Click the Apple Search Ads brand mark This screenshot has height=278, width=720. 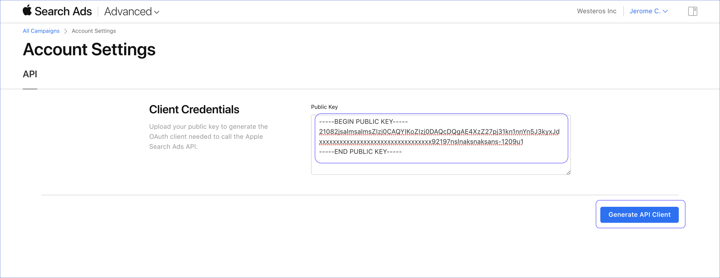pos(57,11)
